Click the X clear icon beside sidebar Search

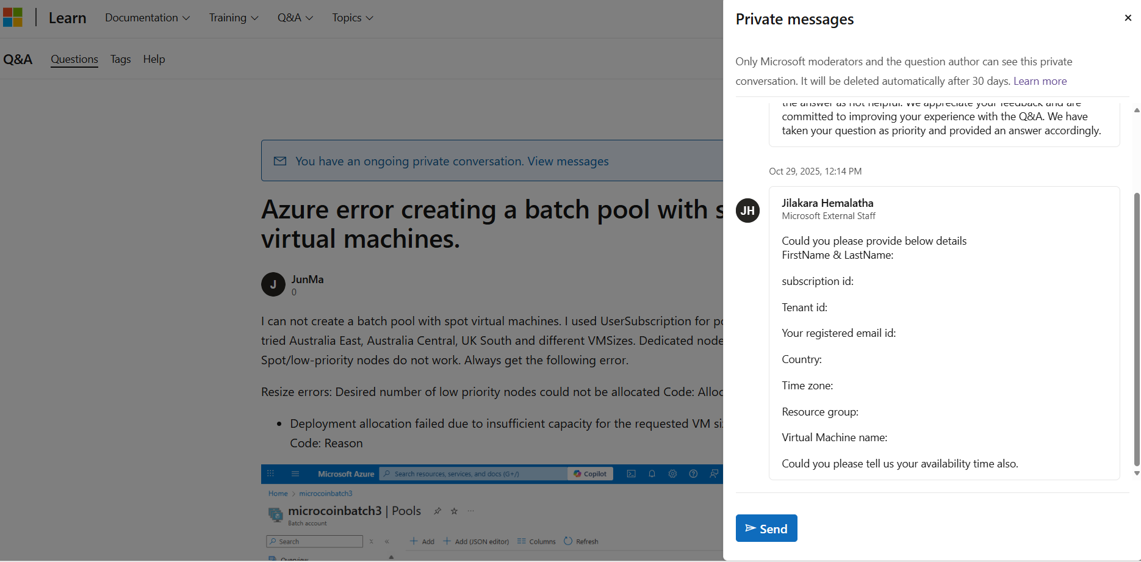click(371, 541)
